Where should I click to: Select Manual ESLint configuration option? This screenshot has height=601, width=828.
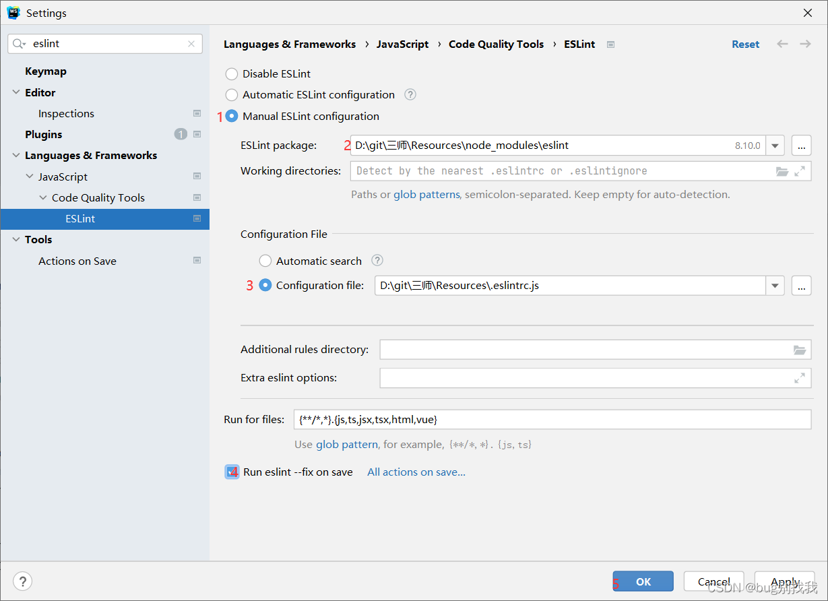click(x=232, y=116)
